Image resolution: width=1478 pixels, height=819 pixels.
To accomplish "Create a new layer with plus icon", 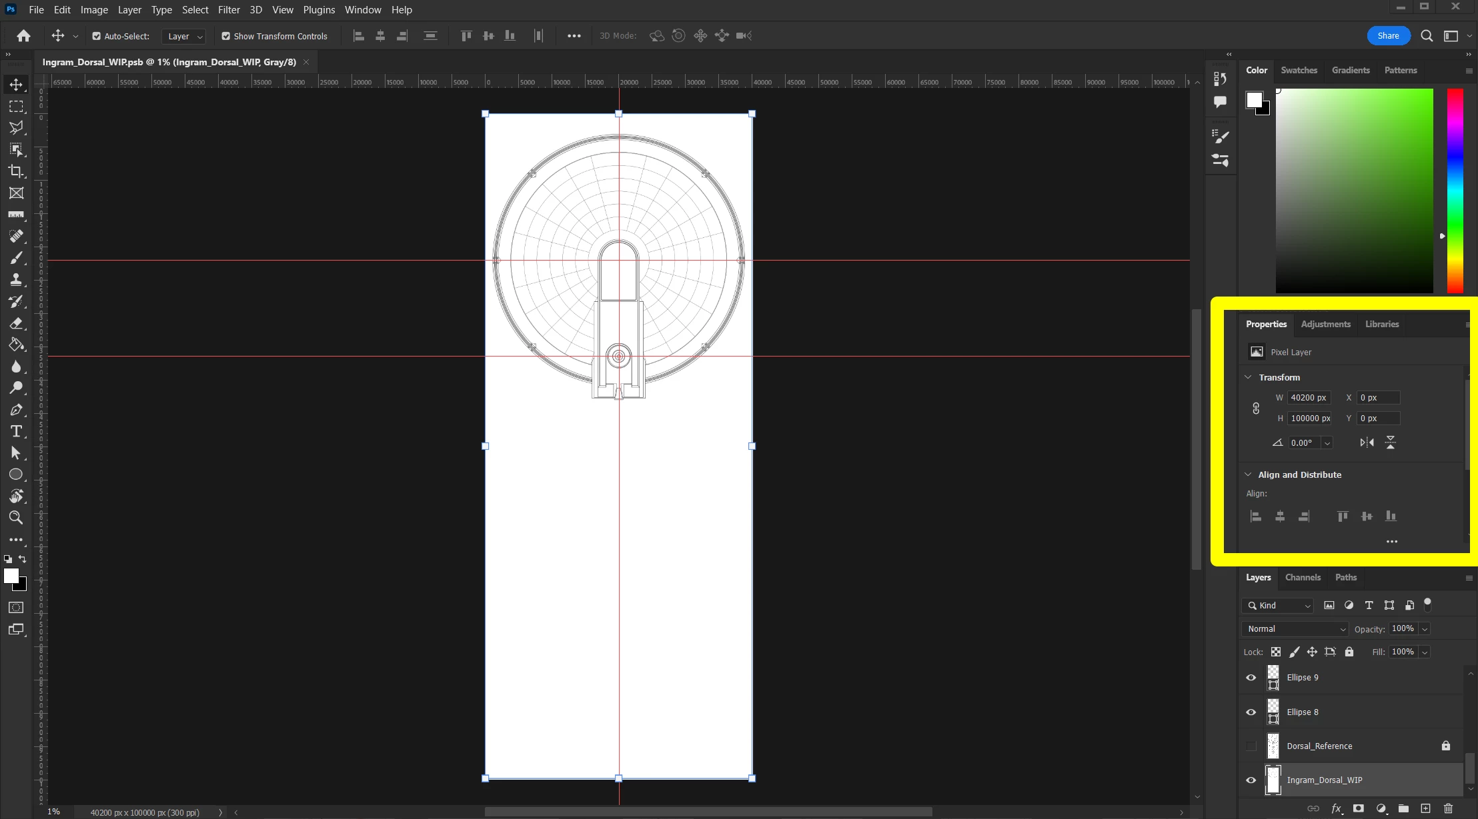I will point(1425,808).
